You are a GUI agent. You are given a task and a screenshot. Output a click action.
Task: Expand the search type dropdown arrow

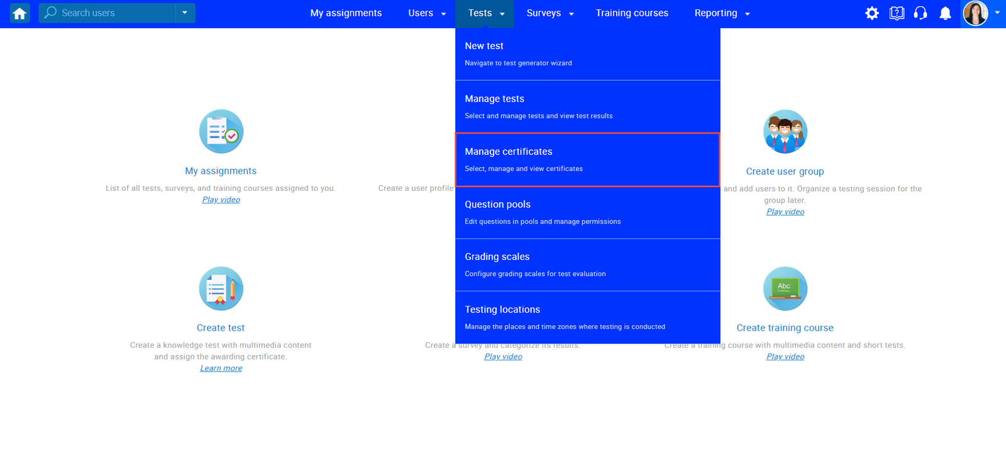click(185, 13)
